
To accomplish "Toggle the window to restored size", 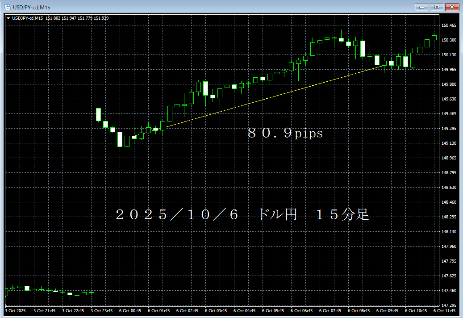I will tap(436, 7).
